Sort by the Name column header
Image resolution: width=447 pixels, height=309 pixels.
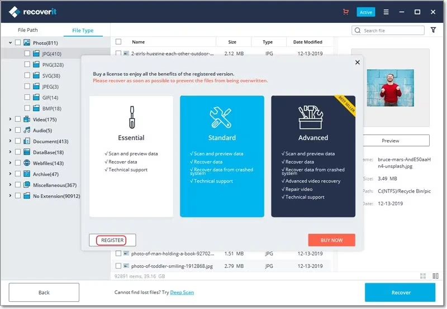(x=138, y=42)
